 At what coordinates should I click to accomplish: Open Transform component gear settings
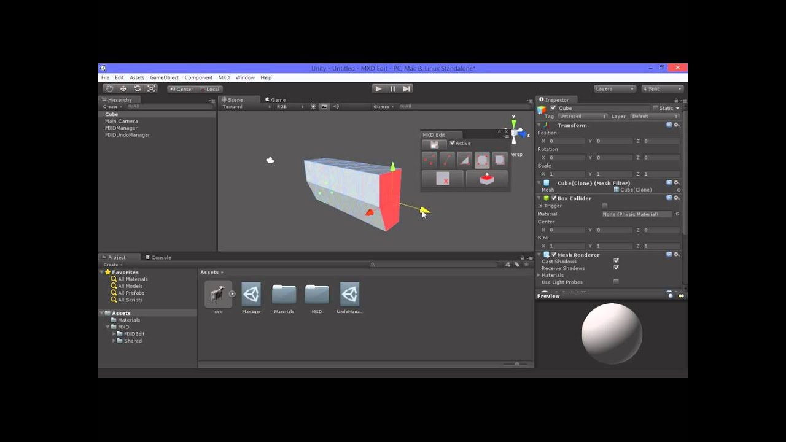click(x=677, y=125)
